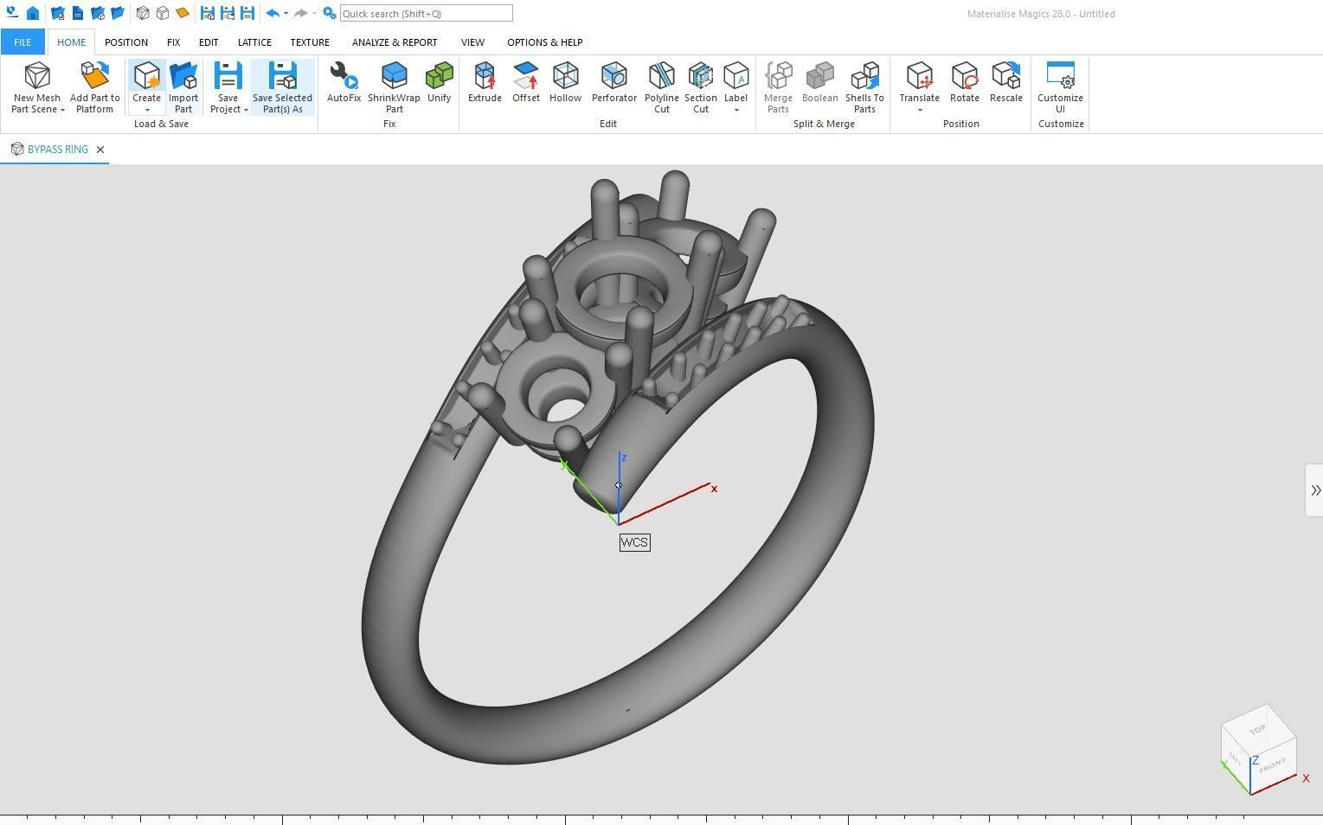The height and width of the screenshot is (825, 1323).
Task: Open the settings gears icon
Action: pos(329,13)
